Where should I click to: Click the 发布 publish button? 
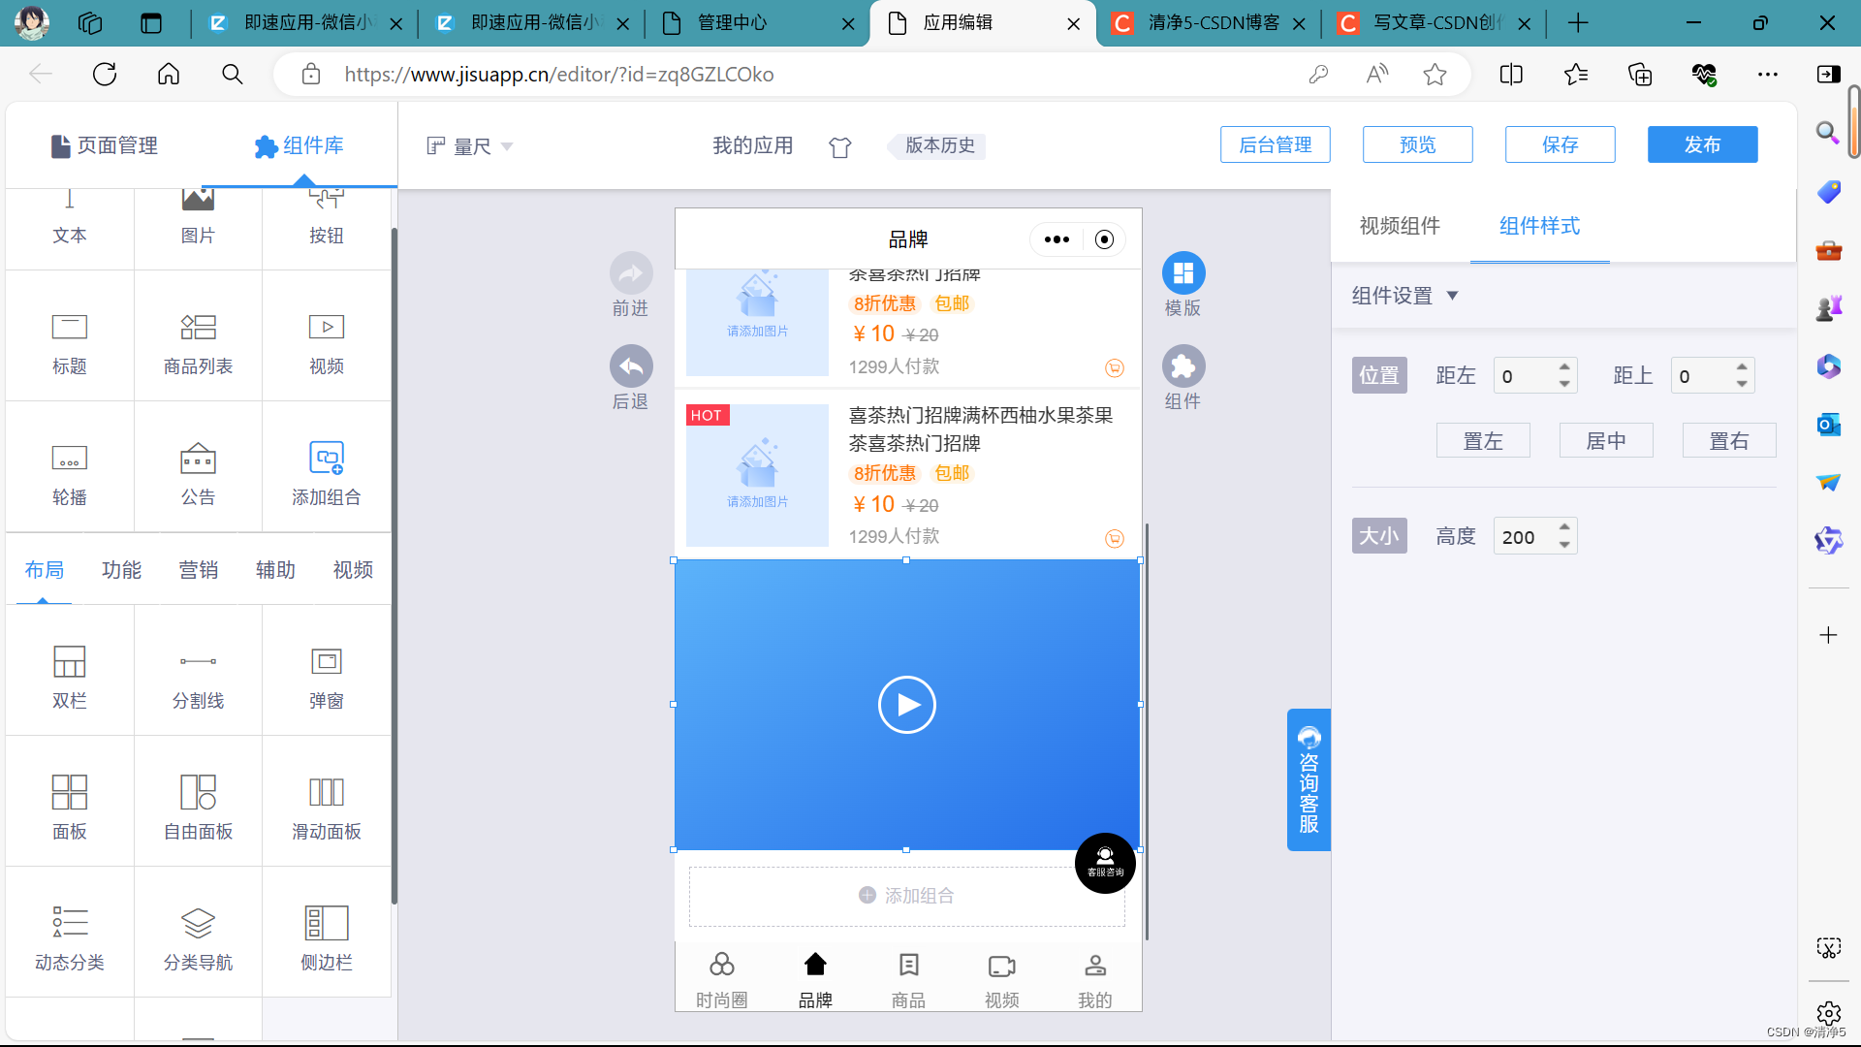pyautogui.click(x=1701, y=144)
